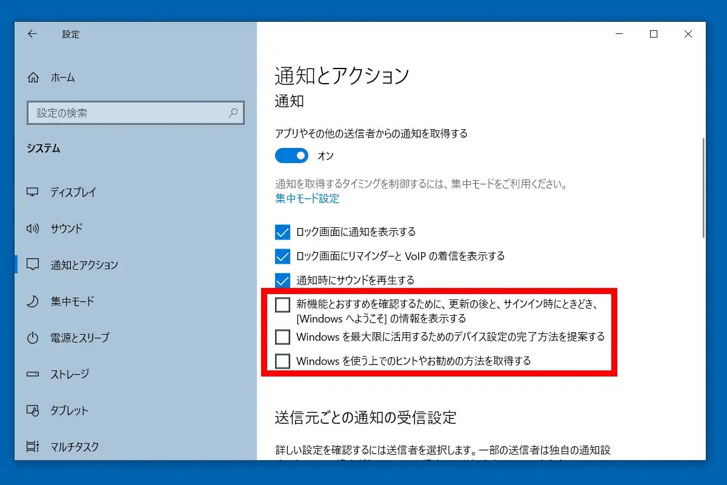Minimize the Settings window

[619, 35]
